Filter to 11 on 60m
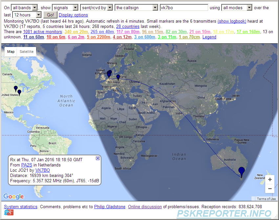Image resolution: width=279 pixels, height=220 pixels. coord(33,37)
